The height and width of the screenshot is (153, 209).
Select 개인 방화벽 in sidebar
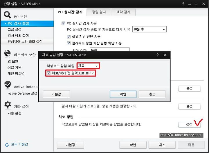click(16, 74)
